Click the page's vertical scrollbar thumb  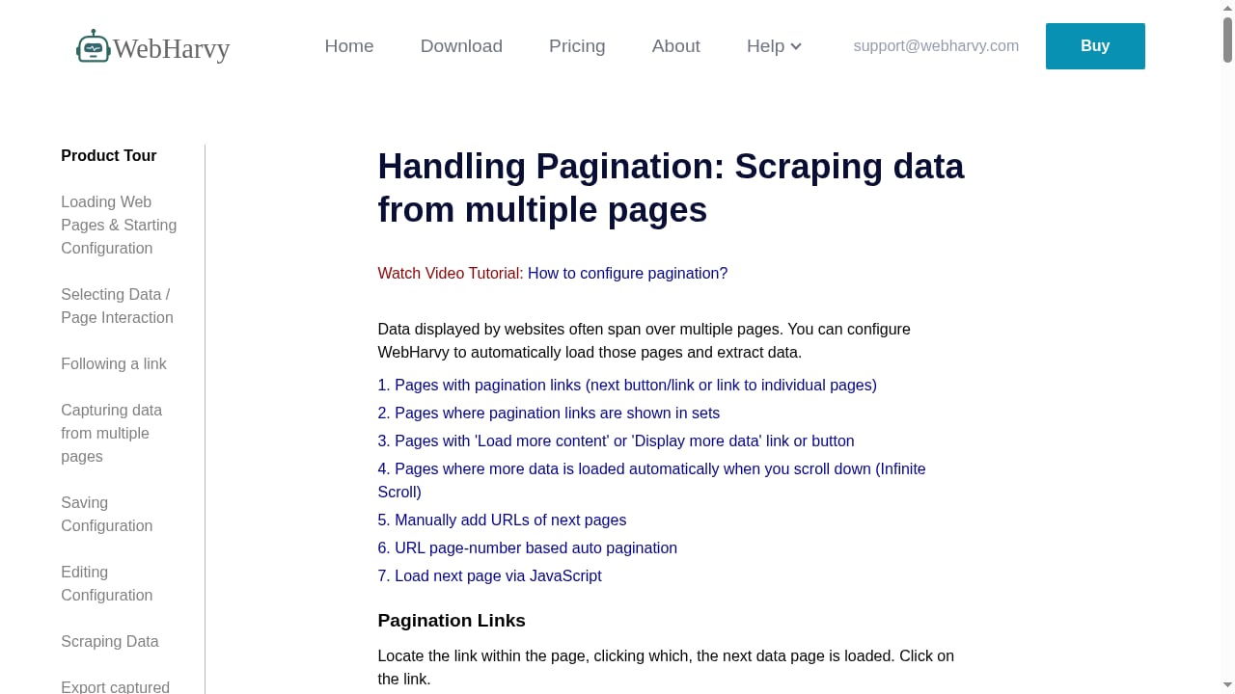1228,39
